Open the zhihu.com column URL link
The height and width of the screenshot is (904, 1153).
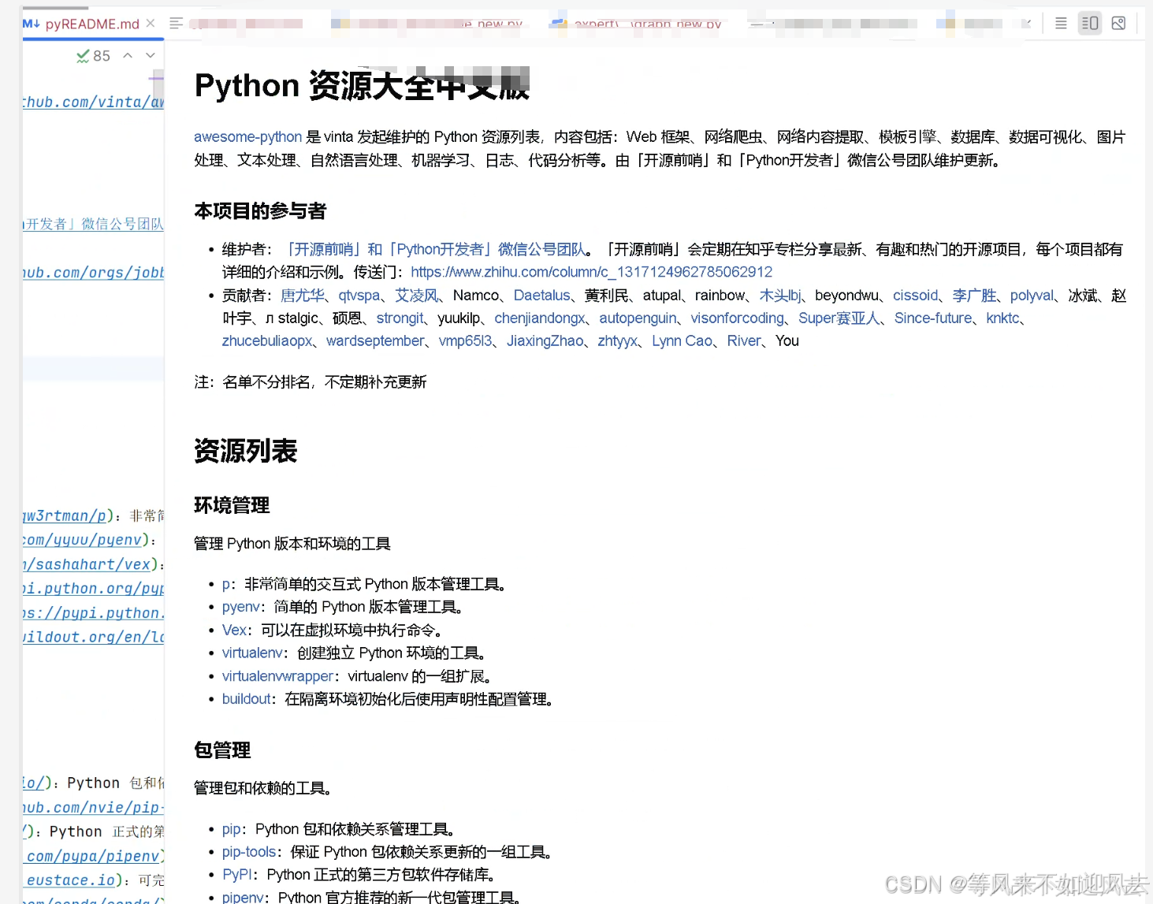tap(591, 273)
